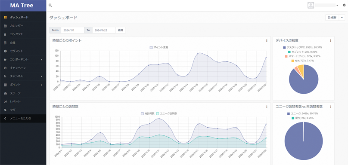Open the ダッシュボード menu item
This screenshot has width=348, height=165.
(23, 17)
